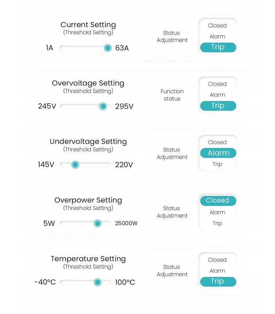Click the Undervoltage threshold slider handle
This screenshot has height=314, width=275.
pyautogui.click(x=75, y=165)
